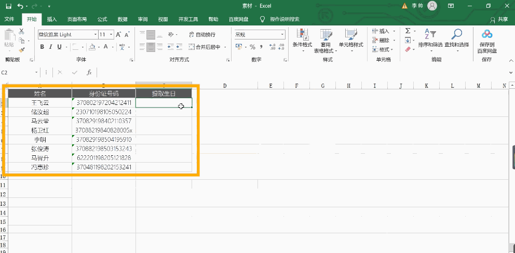This screenshot has height=253, width=515.
Task: Click the Delete (删除) cells button
Action: click(x=381, y=41)
